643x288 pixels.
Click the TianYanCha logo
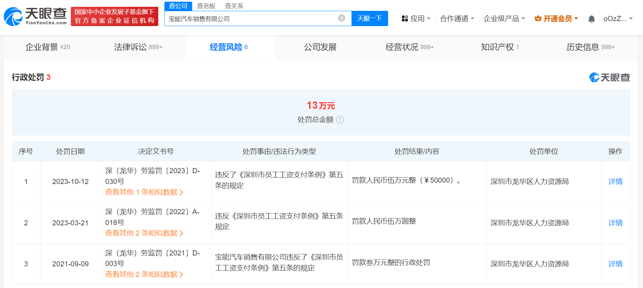click(35, 16)
